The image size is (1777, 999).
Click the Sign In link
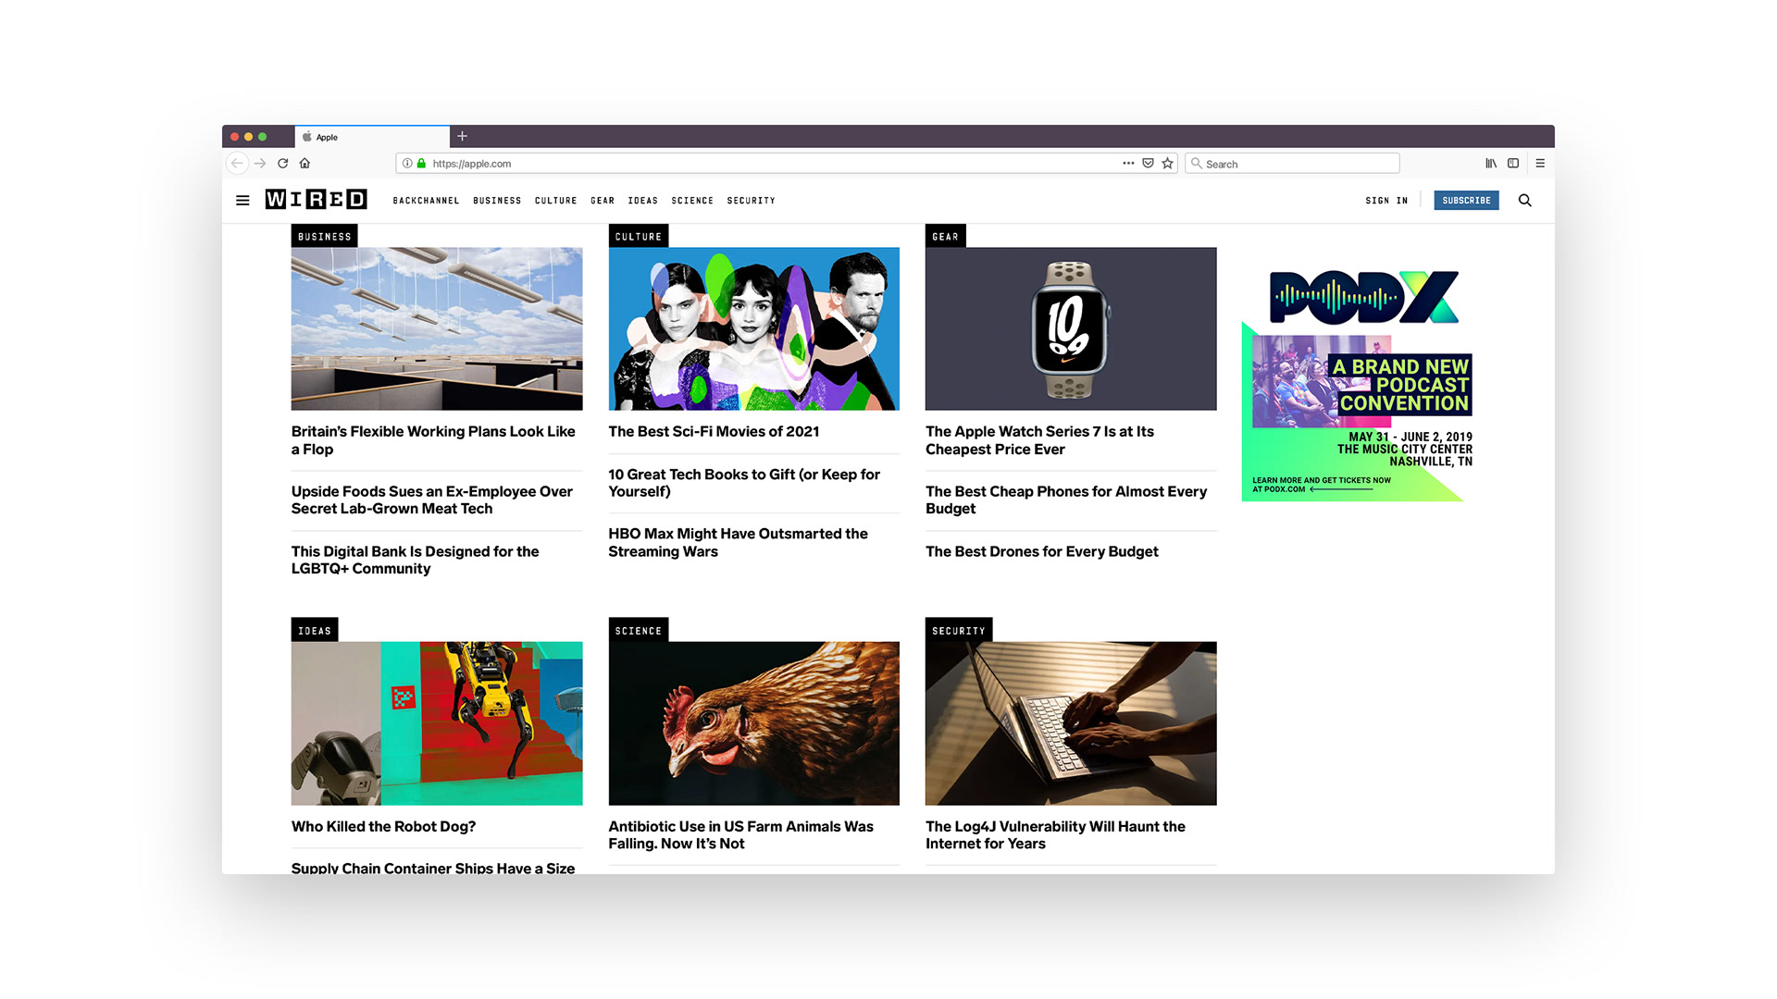pos(1386,201)
